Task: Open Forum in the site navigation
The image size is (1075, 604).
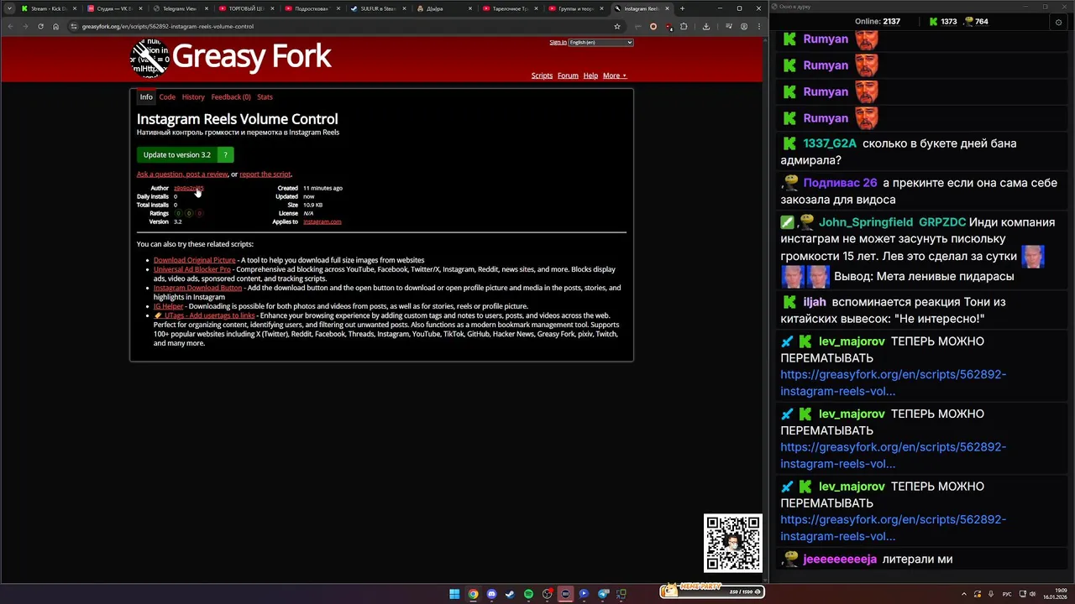Action: pos(568,75)
